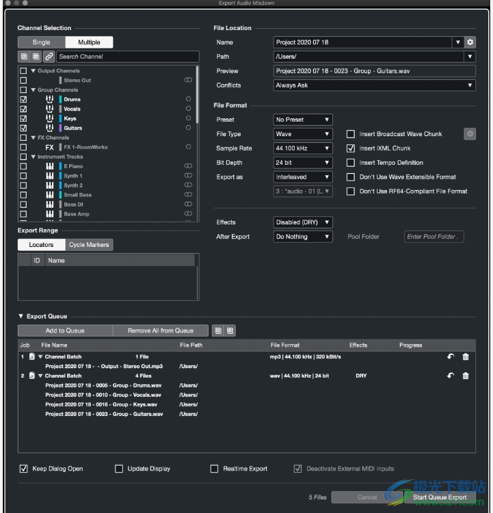This screenshot has height=513, width=493.
Task: Select the Locators export range tab
Action: pos(42,245)
